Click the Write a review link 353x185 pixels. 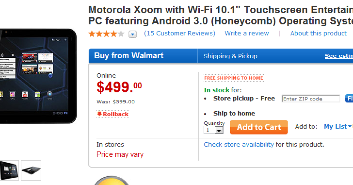pos(247,33)
